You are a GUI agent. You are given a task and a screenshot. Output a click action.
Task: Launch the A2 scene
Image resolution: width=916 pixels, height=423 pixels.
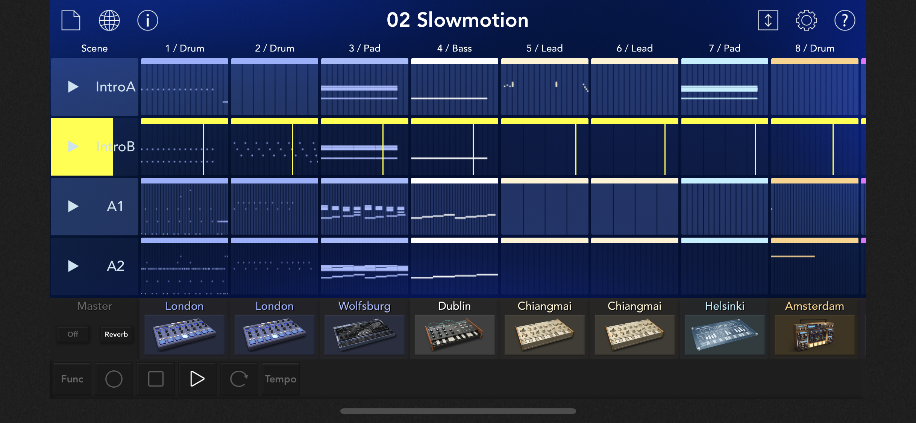pyautogui.click(x=73, y=266)
